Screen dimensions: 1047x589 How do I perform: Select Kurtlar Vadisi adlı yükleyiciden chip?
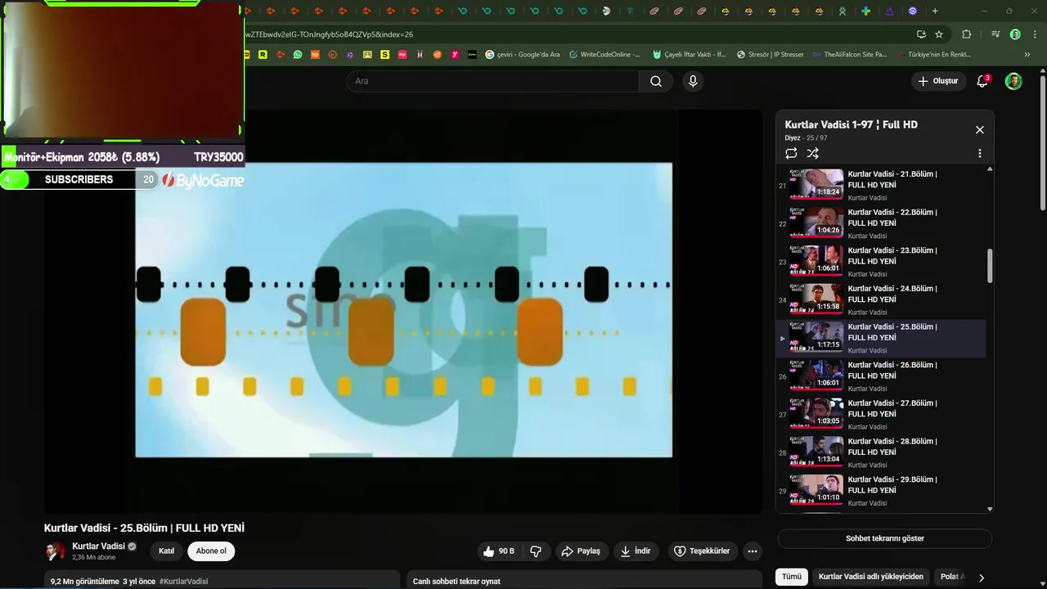point(871,577)
